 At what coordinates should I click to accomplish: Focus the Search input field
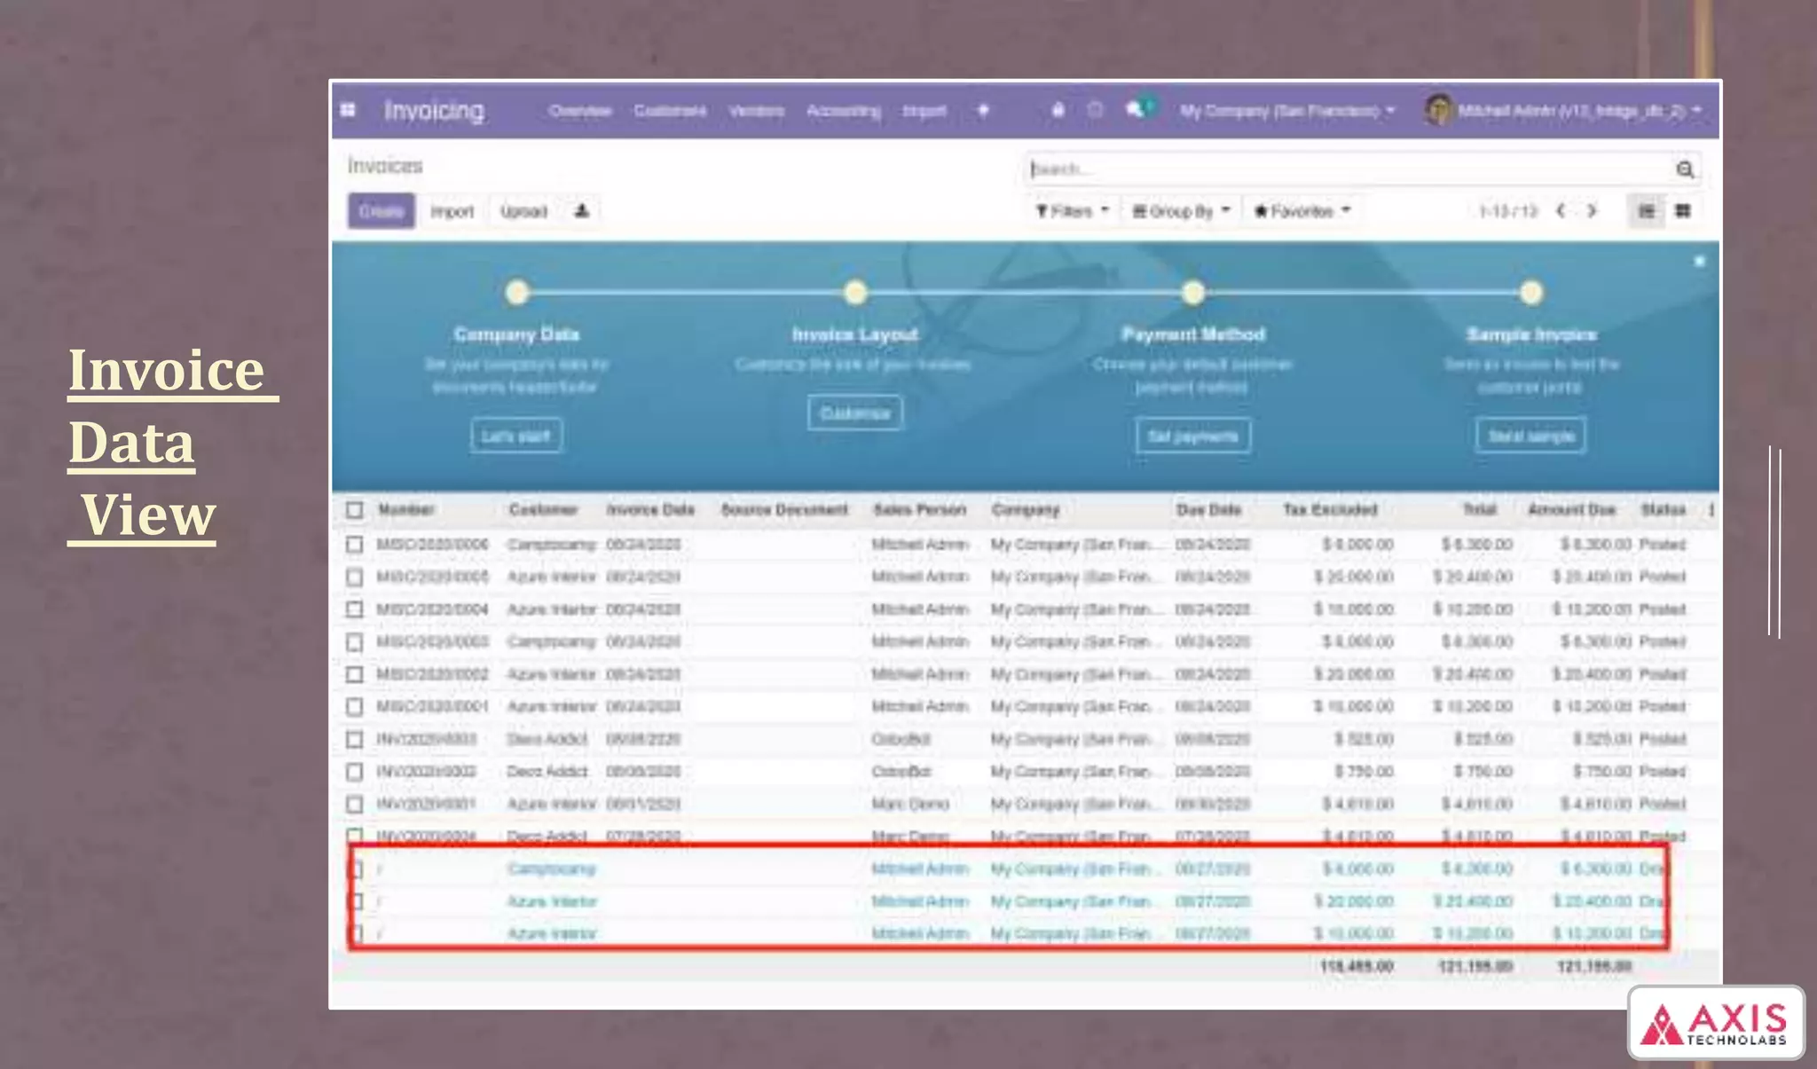click(x=1349, y=169)
